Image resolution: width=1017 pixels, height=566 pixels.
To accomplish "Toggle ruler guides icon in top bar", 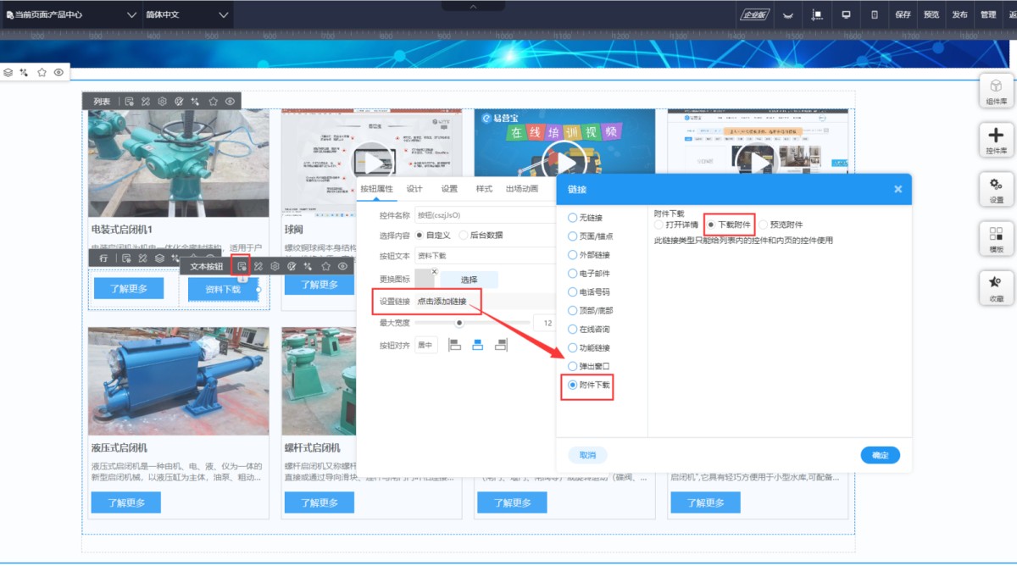I will click(817, 14).
